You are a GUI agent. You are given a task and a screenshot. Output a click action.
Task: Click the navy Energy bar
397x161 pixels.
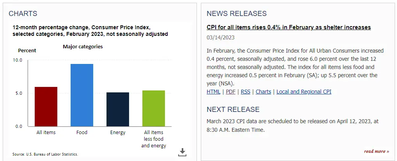pos(118,109)
